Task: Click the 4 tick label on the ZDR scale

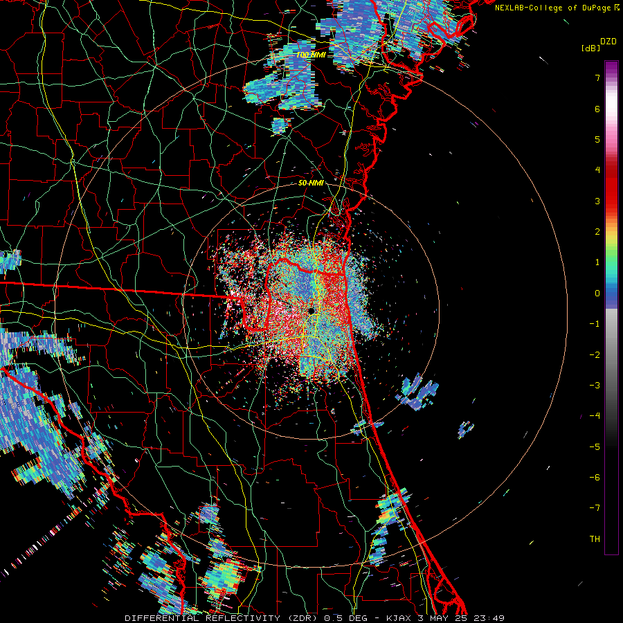Action: 597,170
